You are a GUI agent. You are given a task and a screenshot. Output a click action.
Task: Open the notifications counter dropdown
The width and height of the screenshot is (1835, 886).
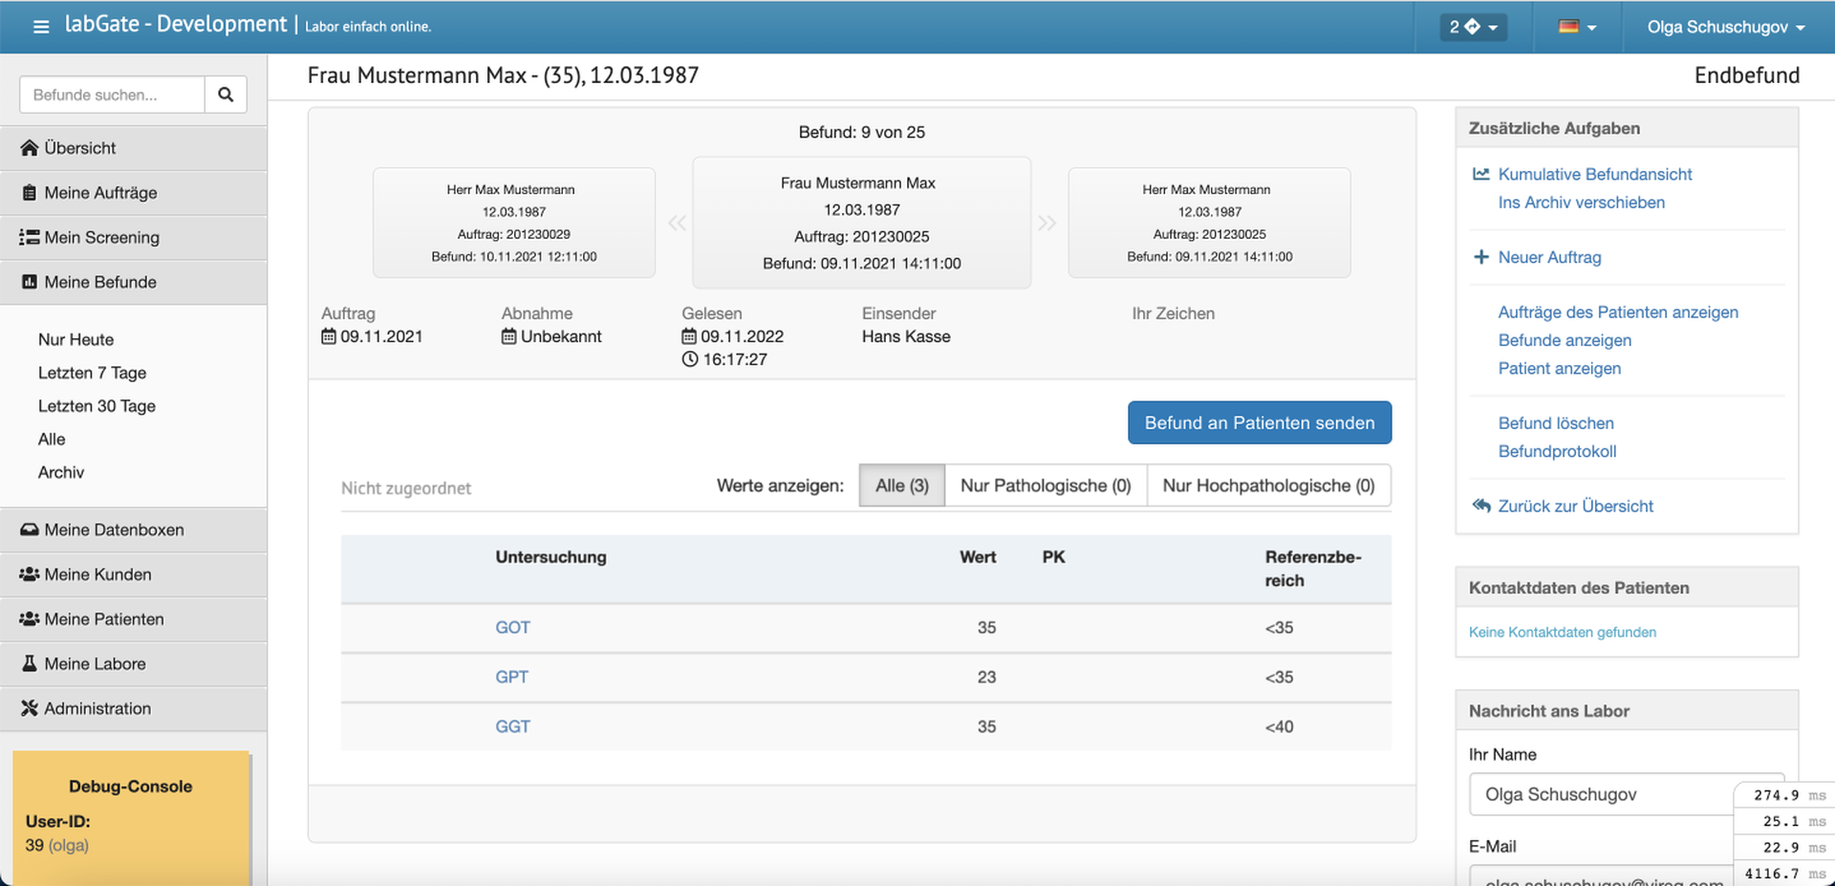[x=1473, y=27]
